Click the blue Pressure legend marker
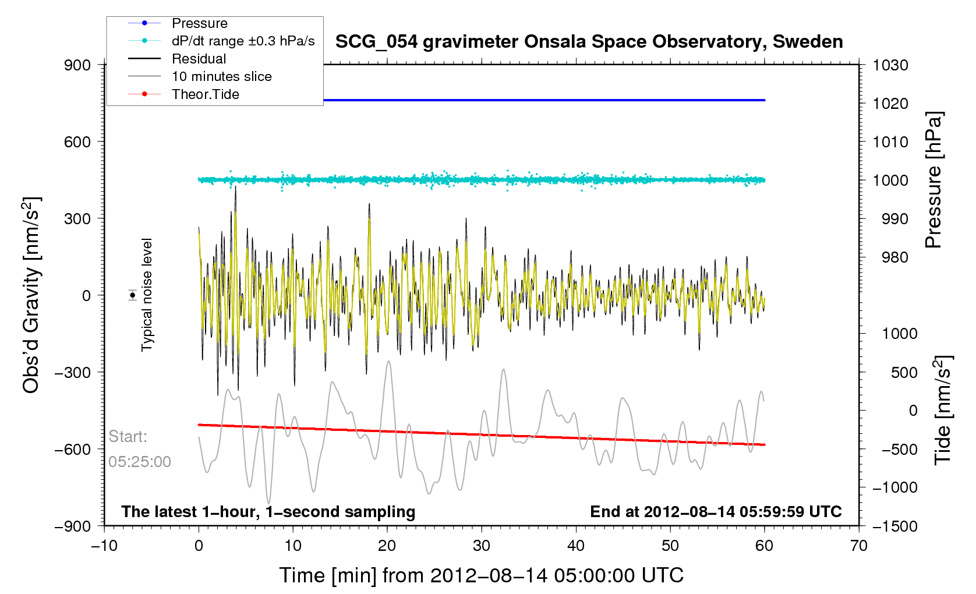976x594 pixels. [144, 23]
